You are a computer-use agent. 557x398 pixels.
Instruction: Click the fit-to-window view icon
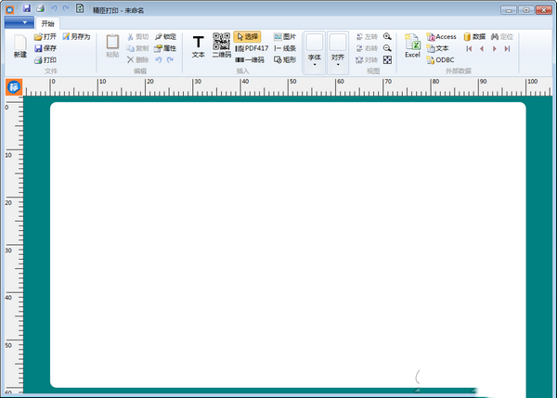click(x=387, y=60)
